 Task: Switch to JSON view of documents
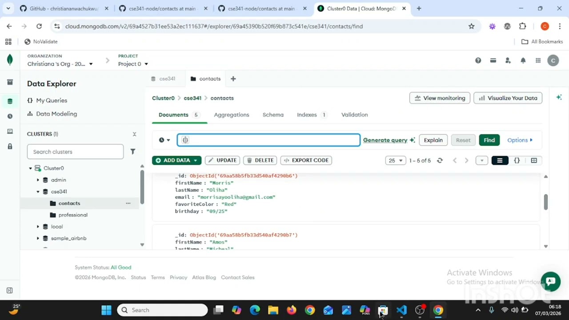point(517,160)
